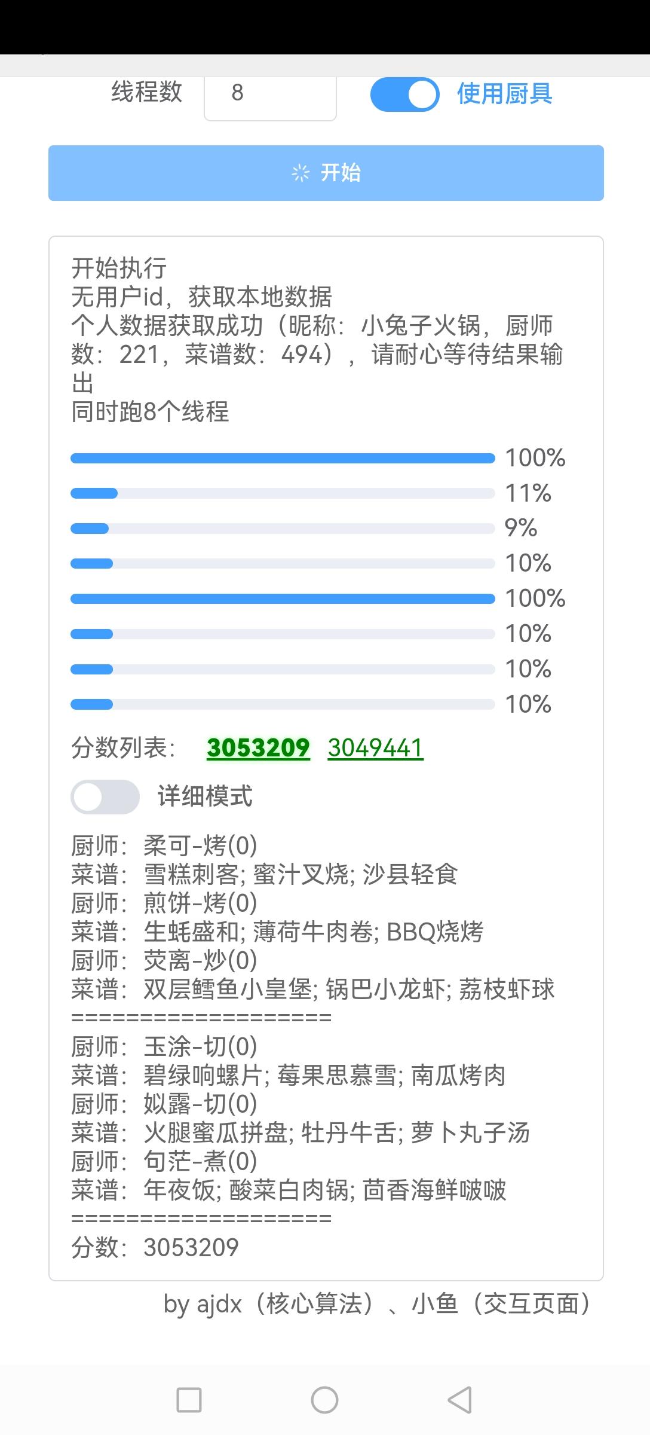Screen dimensions: 650x1435
Task: Click the loading spinner icon beside 开始
Action: (301, 173)
